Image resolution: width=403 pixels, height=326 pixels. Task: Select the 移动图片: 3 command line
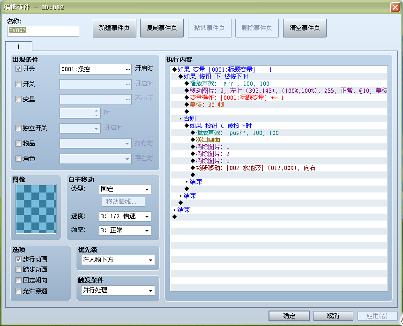click(x=279, y=90)
